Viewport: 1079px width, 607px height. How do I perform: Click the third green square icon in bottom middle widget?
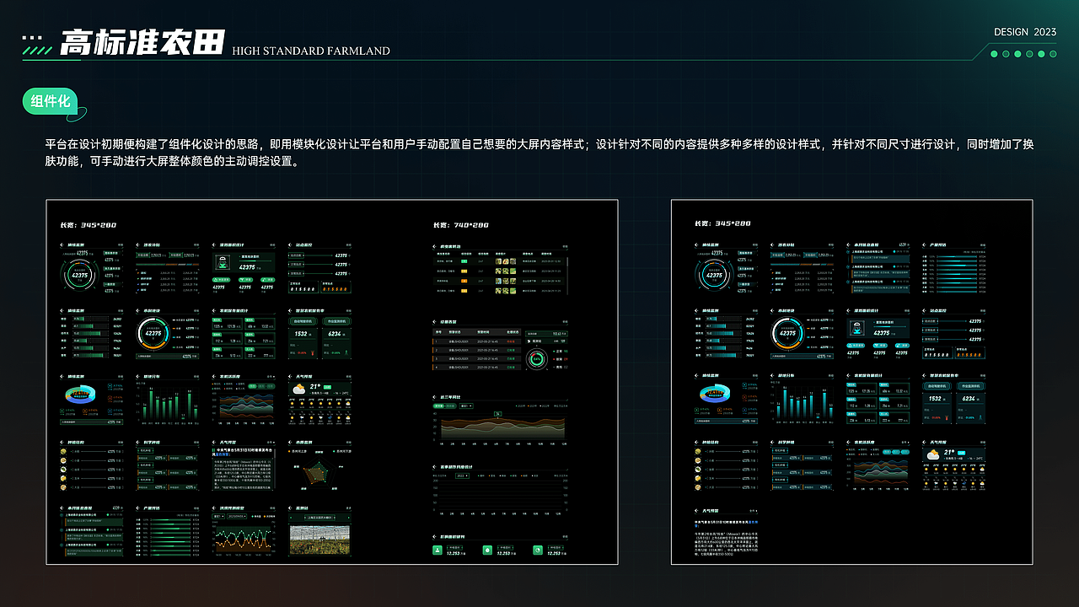538,551
